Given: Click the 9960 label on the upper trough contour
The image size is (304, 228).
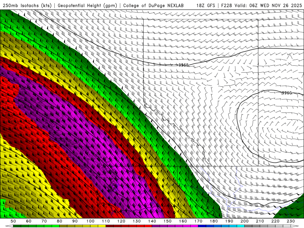Looking at the screenshot, I should 184,65.
